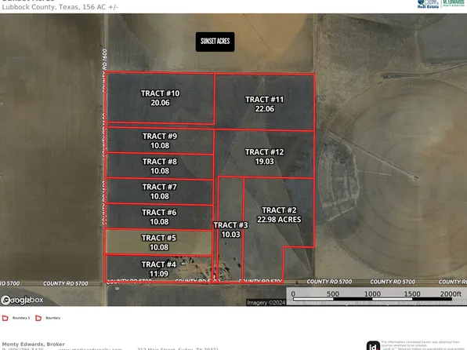Viewport: 467px width, 350px height.
Task: Select the Tract #5 10.08 label
Action: pos(159,242)
